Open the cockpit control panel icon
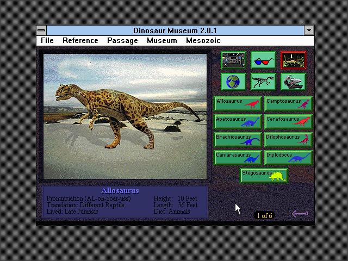This screenshot has width=348, height=261. [x=233, y=60]
